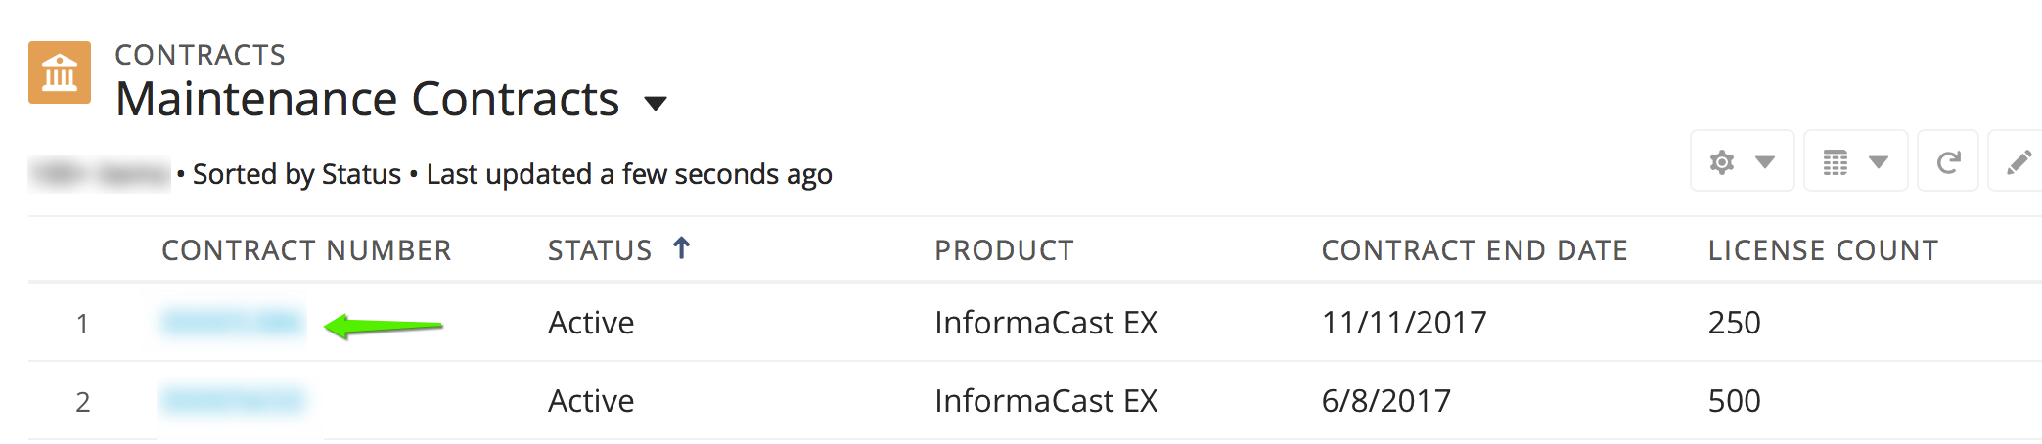Open dropdown arrow next to gear
Viewport: 2042px width, 444px height.
[x=1765, y=162]
